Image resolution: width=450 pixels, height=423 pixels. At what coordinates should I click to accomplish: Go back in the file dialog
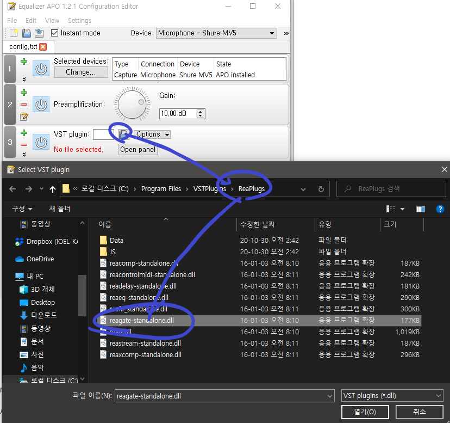pyautogui.click(x=12, y=189)
